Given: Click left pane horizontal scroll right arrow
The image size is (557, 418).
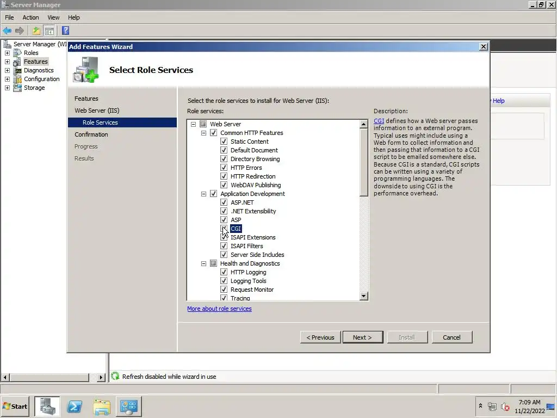Looking at the screenshot, I should (101, 377).
